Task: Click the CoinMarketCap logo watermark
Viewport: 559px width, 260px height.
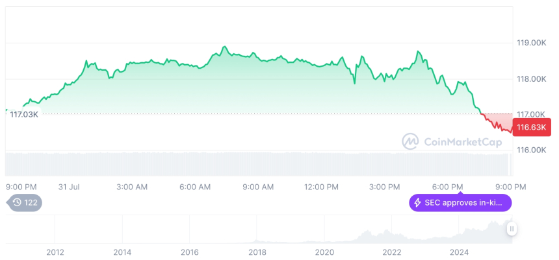Action: coord(410,141)
